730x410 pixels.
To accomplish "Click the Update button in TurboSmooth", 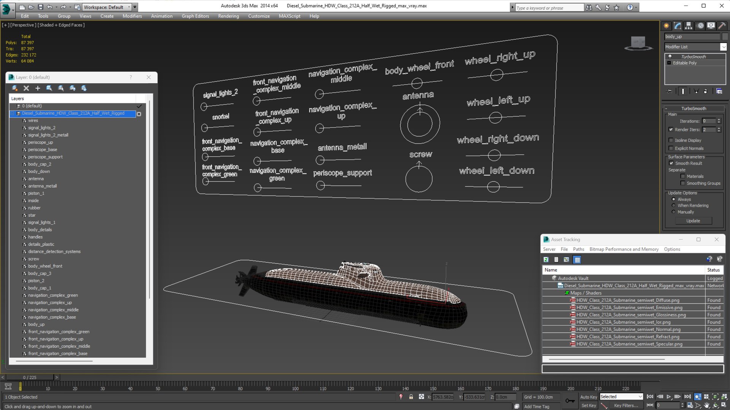I will pyautogui.click(x=693, y=221).
